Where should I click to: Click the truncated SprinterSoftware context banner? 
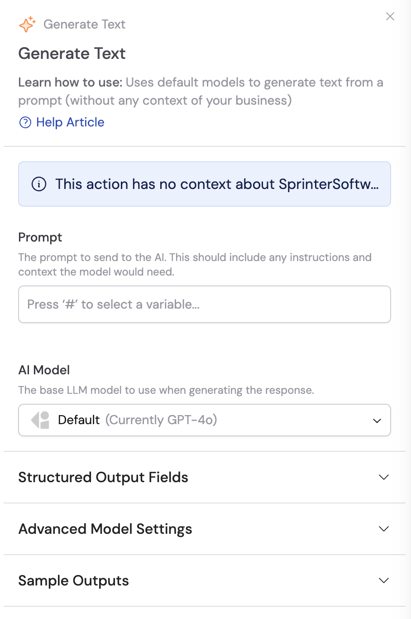point(204,184)
